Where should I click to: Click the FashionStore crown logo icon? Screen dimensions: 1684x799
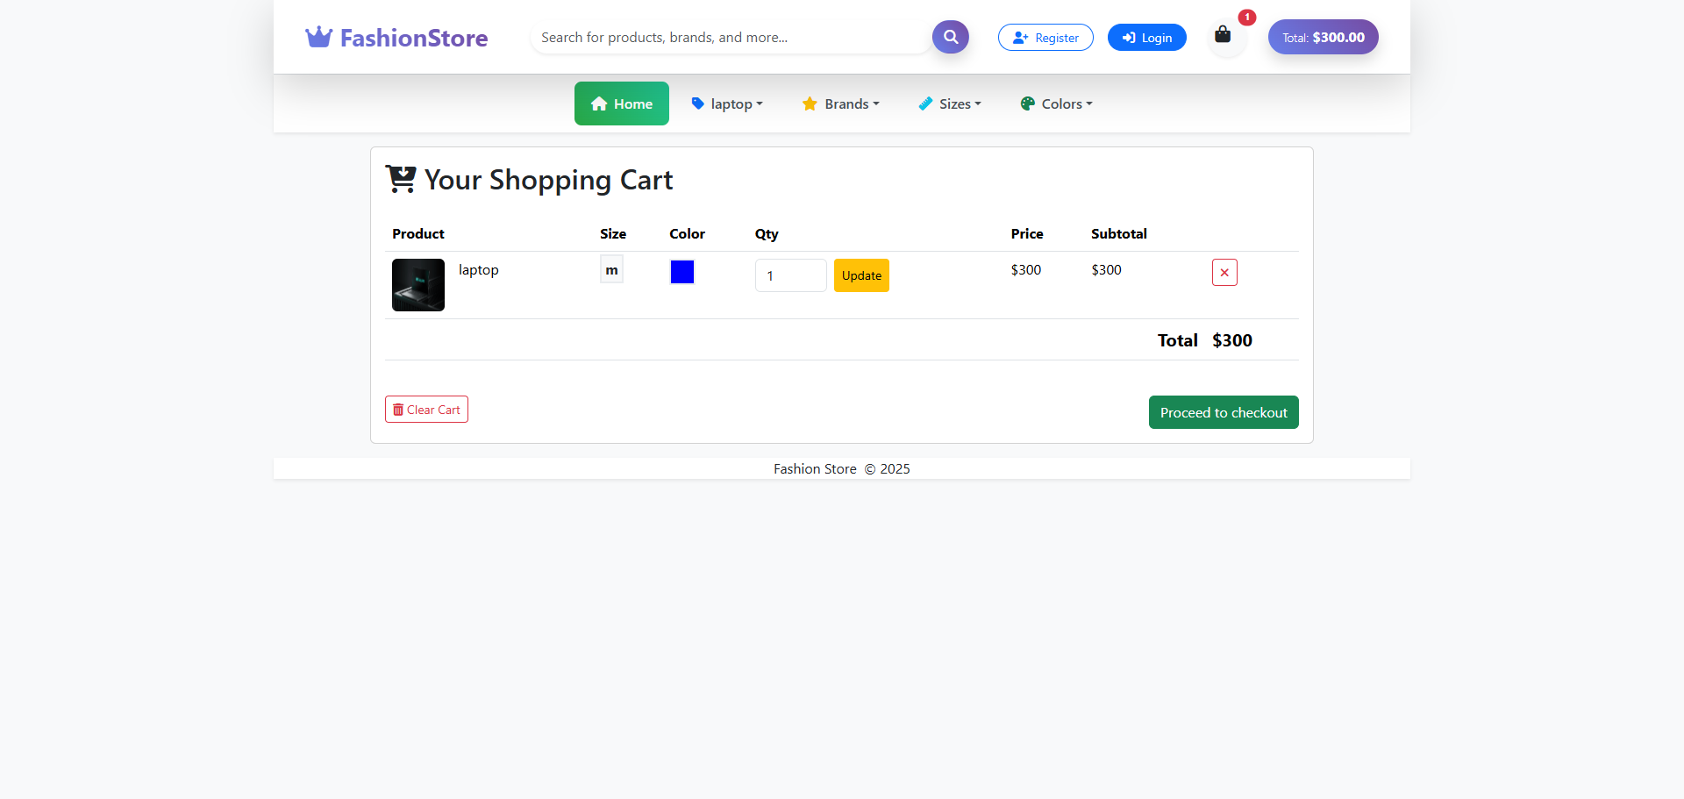point(318,37)
